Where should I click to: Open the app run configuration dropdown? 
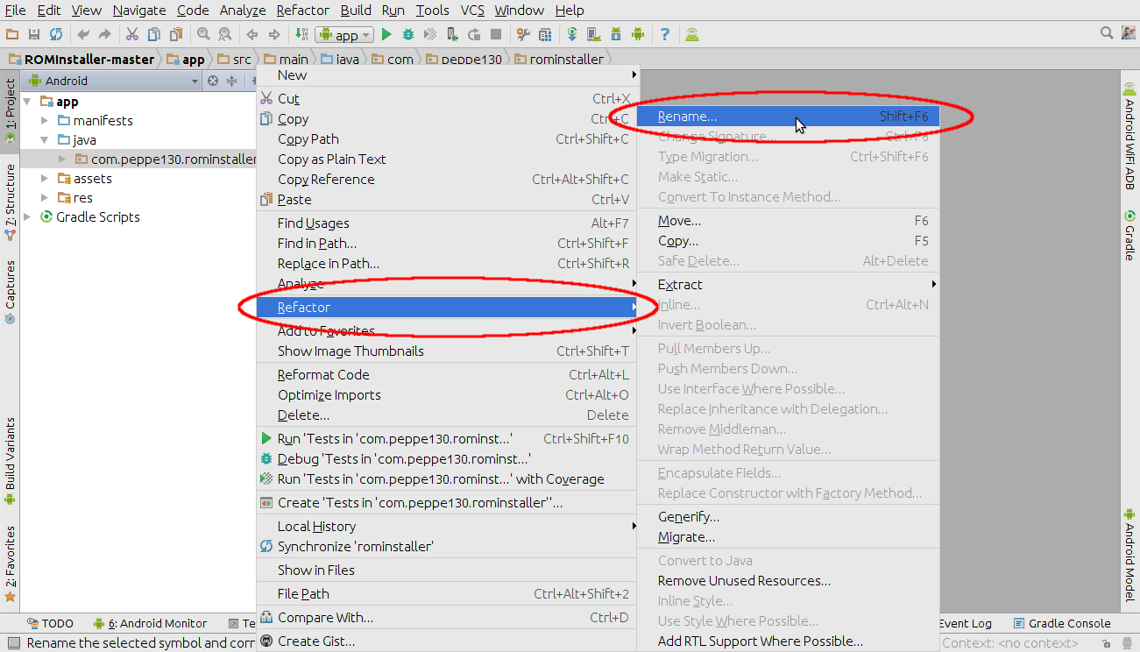[x=344, y=35]
